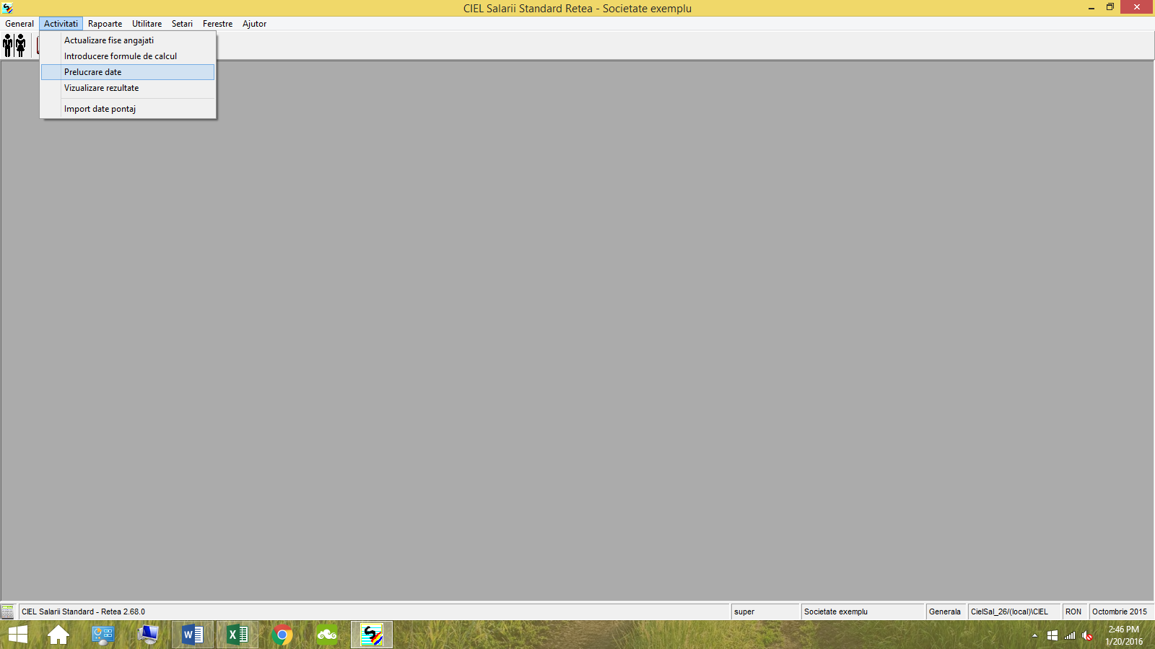The width and height of the screenshot is (1155, 649).
Task: Choose Actualizare fise angajati
Action: tap(128, 40)
